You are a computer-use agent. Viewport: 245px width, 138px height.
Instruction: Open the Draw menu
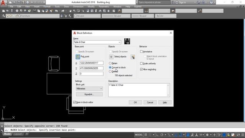tap(66, 7)
